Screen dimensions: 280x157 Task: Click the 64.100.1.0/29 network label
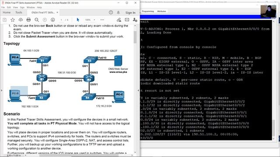[31, 51]
